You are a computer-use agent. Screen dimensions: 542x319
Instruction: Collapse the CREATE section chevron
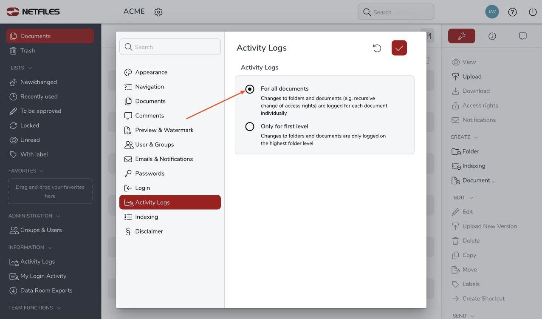[x=476, y=137]
